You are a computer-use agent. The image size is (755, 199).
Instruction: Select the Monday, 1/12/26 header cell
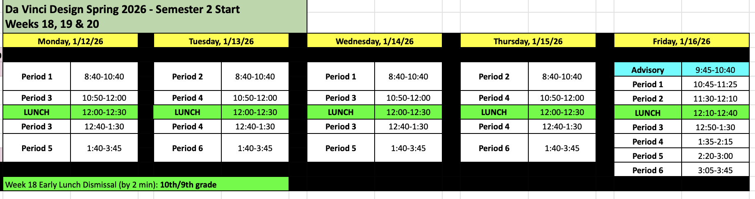[x=70, y=41]
